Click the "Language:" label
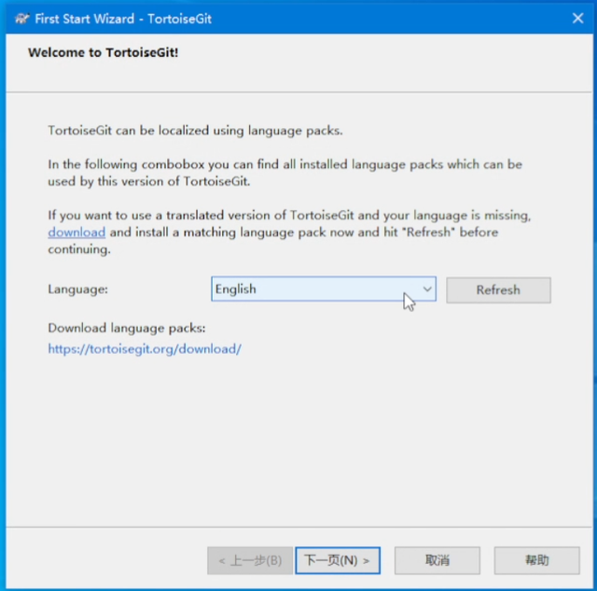597x591 pixels. click(78, 289)
